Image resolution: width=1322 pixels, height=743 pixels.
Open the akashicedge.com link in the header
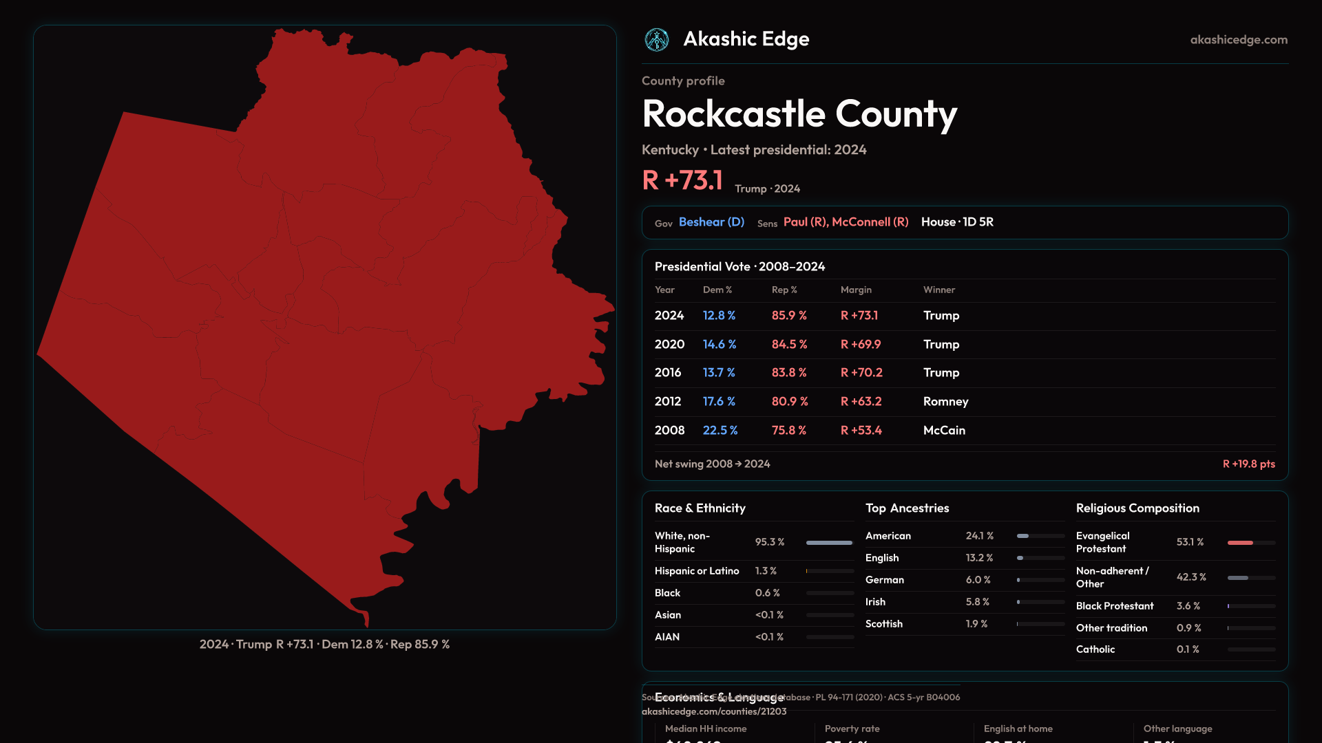(1238, 40)
